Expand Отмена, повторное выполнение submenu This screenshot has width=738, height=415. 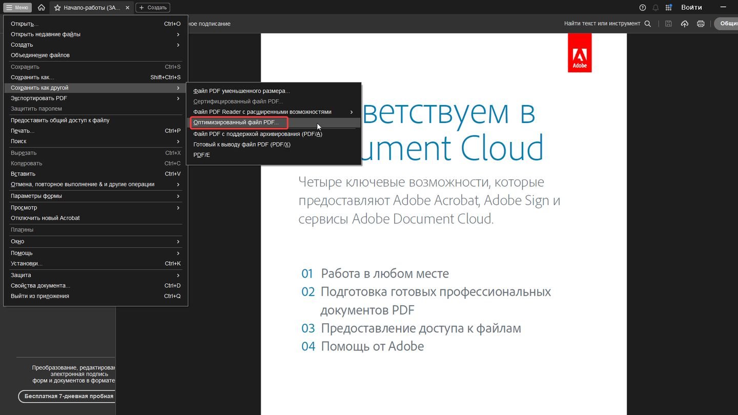[x=96, y=184]
